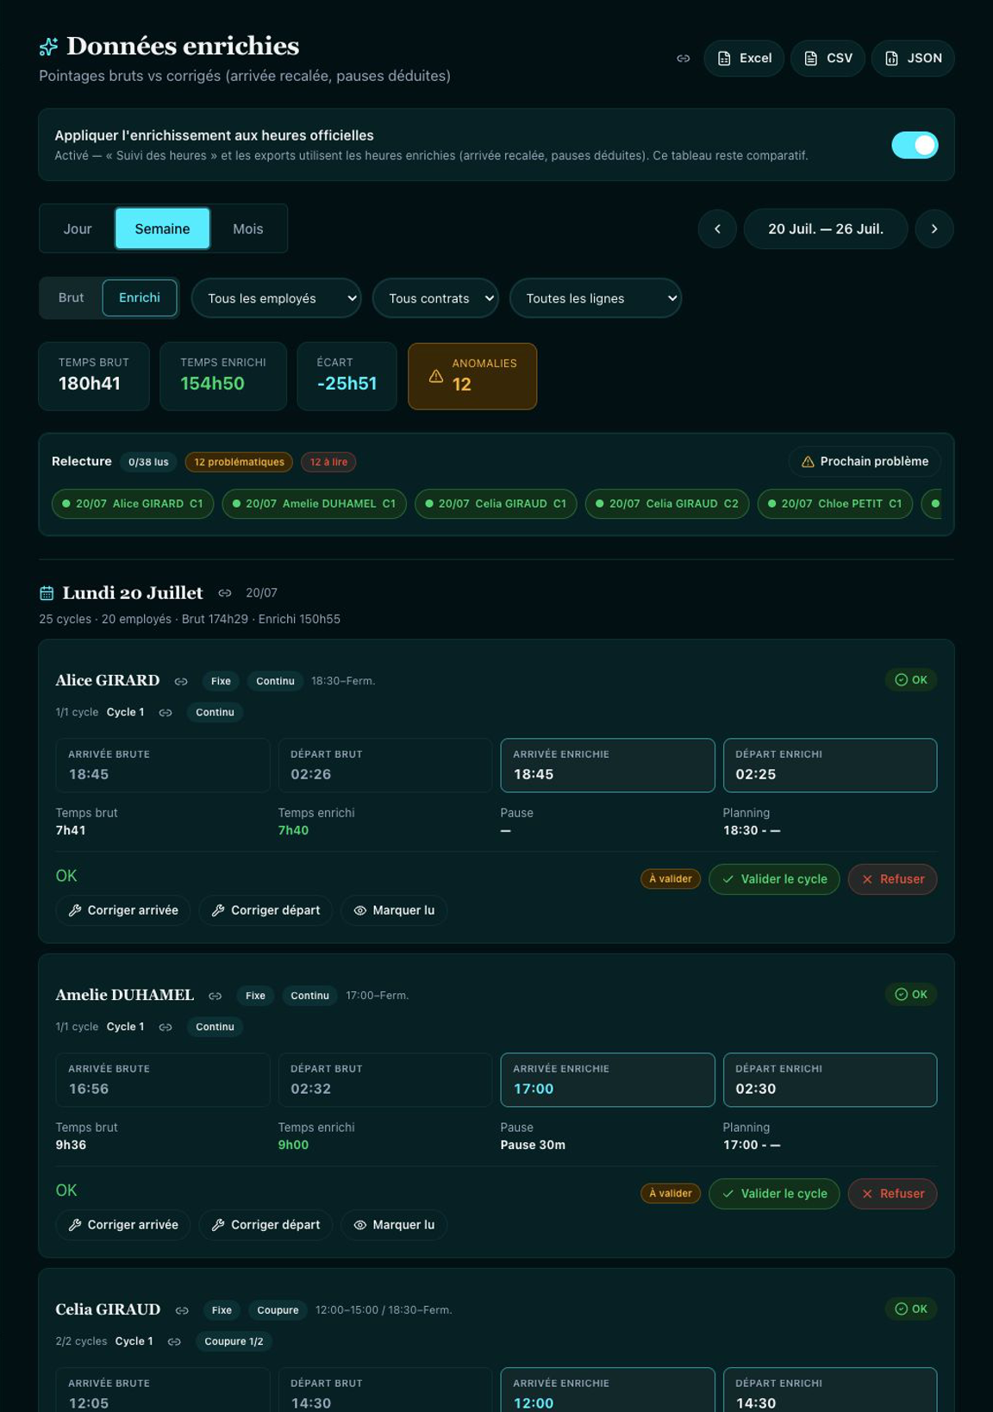Click Corriger arrivée for Amelie DUHAMEL
Viewport: 993px width, 1412px height.
[123, 1225]
